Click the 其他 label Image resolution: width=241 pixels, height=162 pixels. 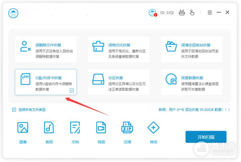coord(153,142)
